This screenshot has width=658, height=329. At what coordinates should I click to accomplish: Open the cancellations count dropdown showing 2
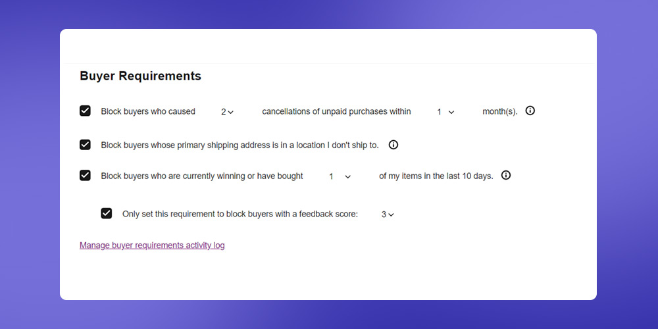pos(227,112)
